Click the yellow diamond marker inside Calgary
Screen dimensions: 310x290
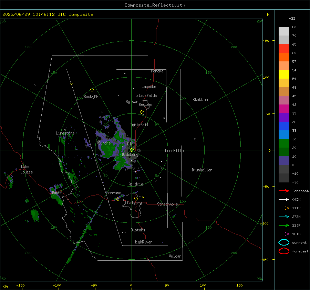pos(136,199)
